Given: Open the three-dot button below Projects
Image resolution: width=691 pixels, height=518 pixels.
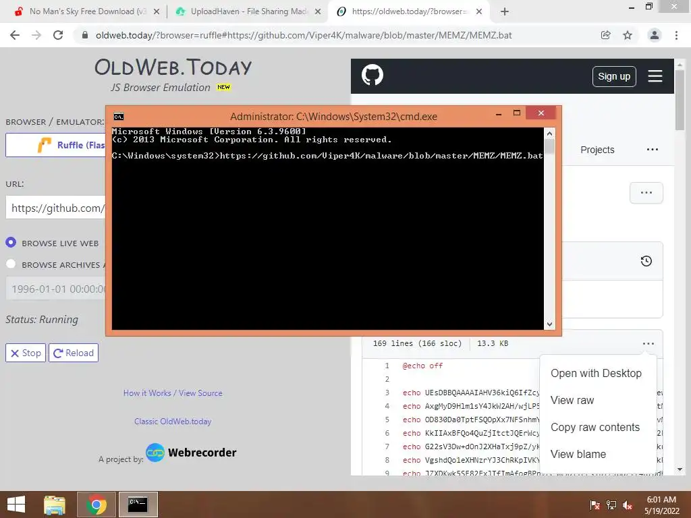Looking at the screenshot, I should pyautogui.click(x=646, y=193).
